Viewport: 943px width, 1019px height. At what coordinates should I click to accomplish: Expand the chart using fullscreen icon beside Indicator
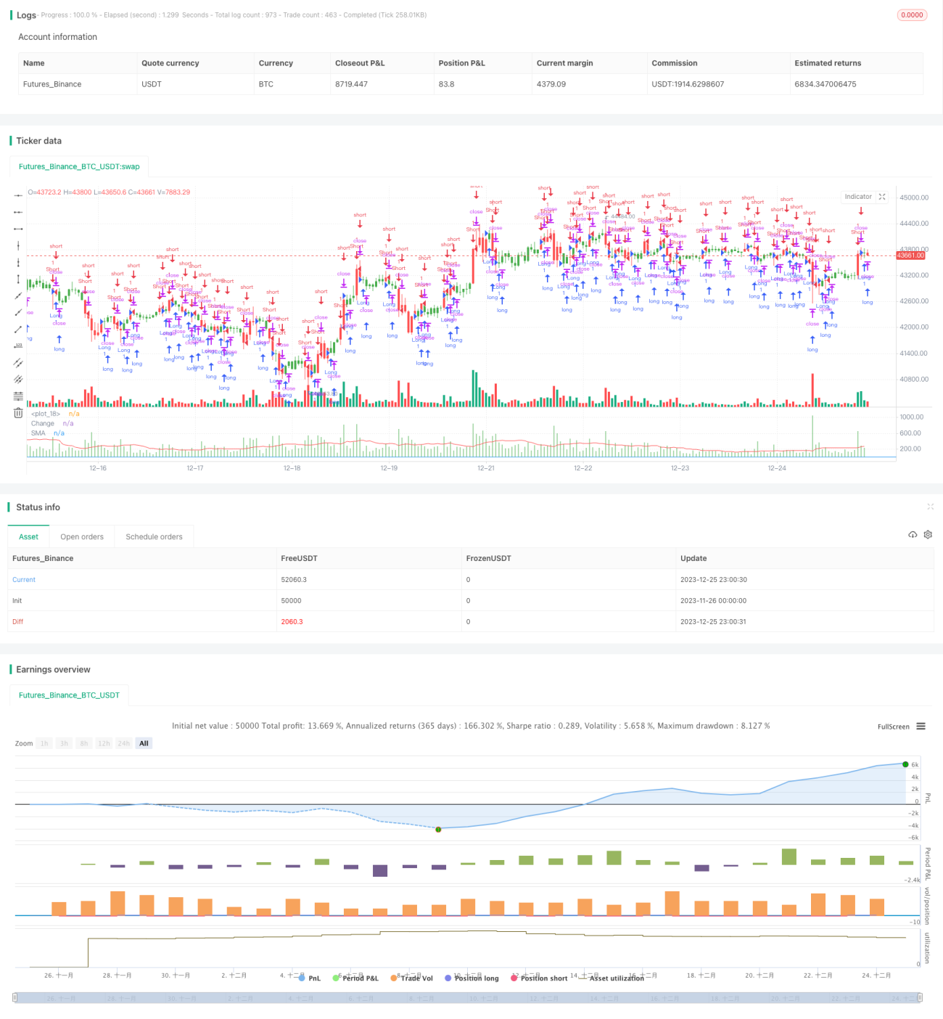882,197
